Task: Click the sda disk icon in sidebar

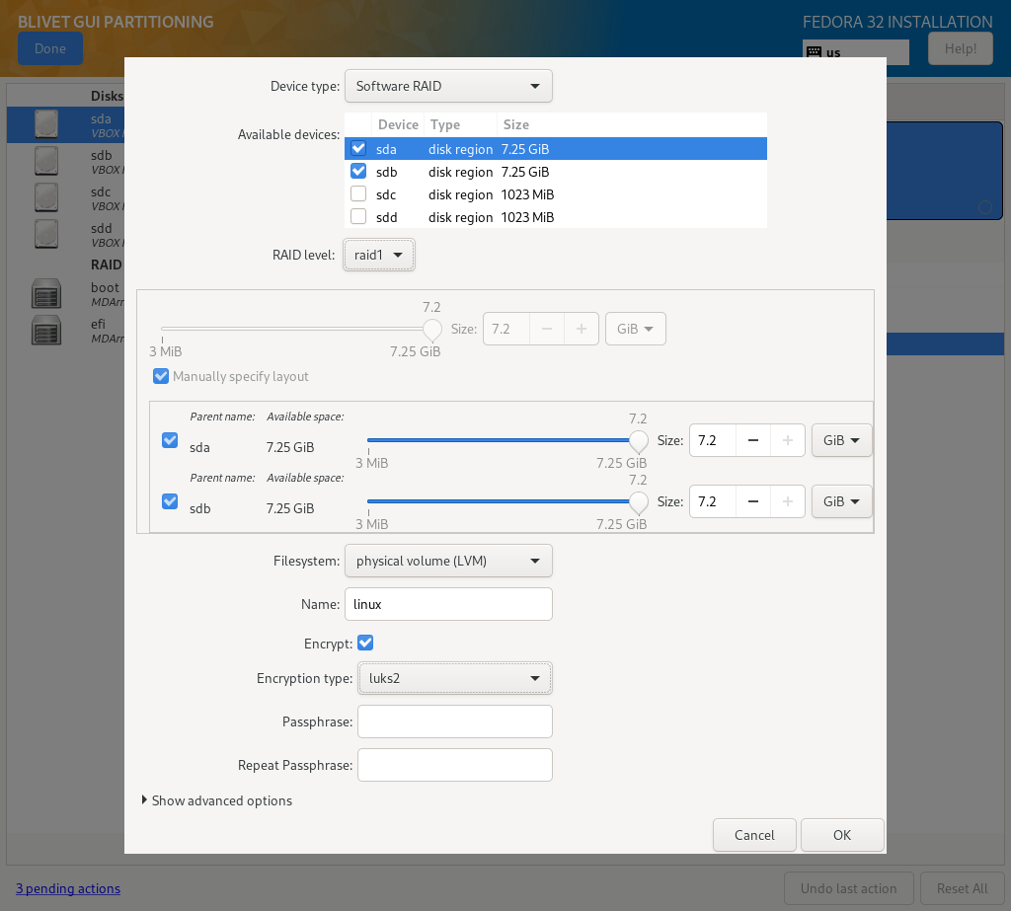Action: pyautogui.click(x=46, y=124)
